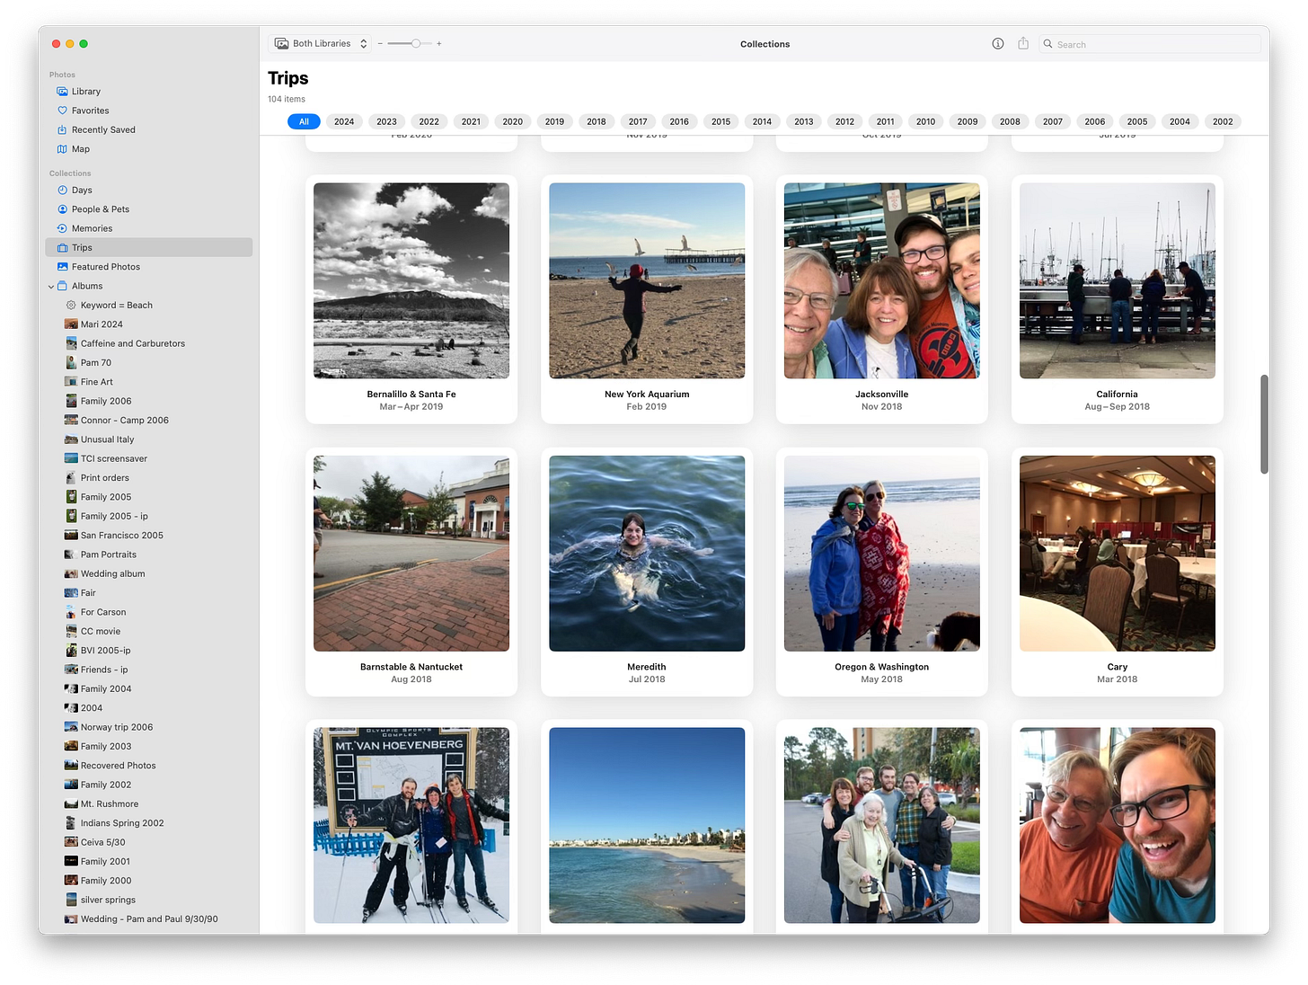This screenshot has height=985, width=1308.
Task: Select the All filter pill
Action: click(304, 121)
